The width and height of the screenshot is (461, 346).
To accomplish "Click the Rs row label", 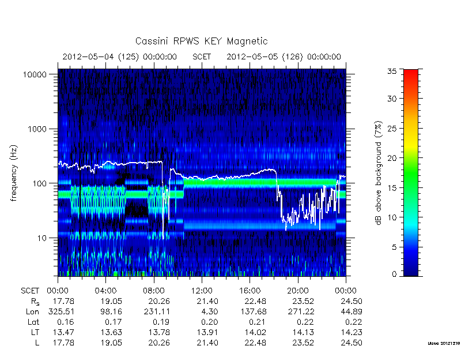I will coord(35,302).
